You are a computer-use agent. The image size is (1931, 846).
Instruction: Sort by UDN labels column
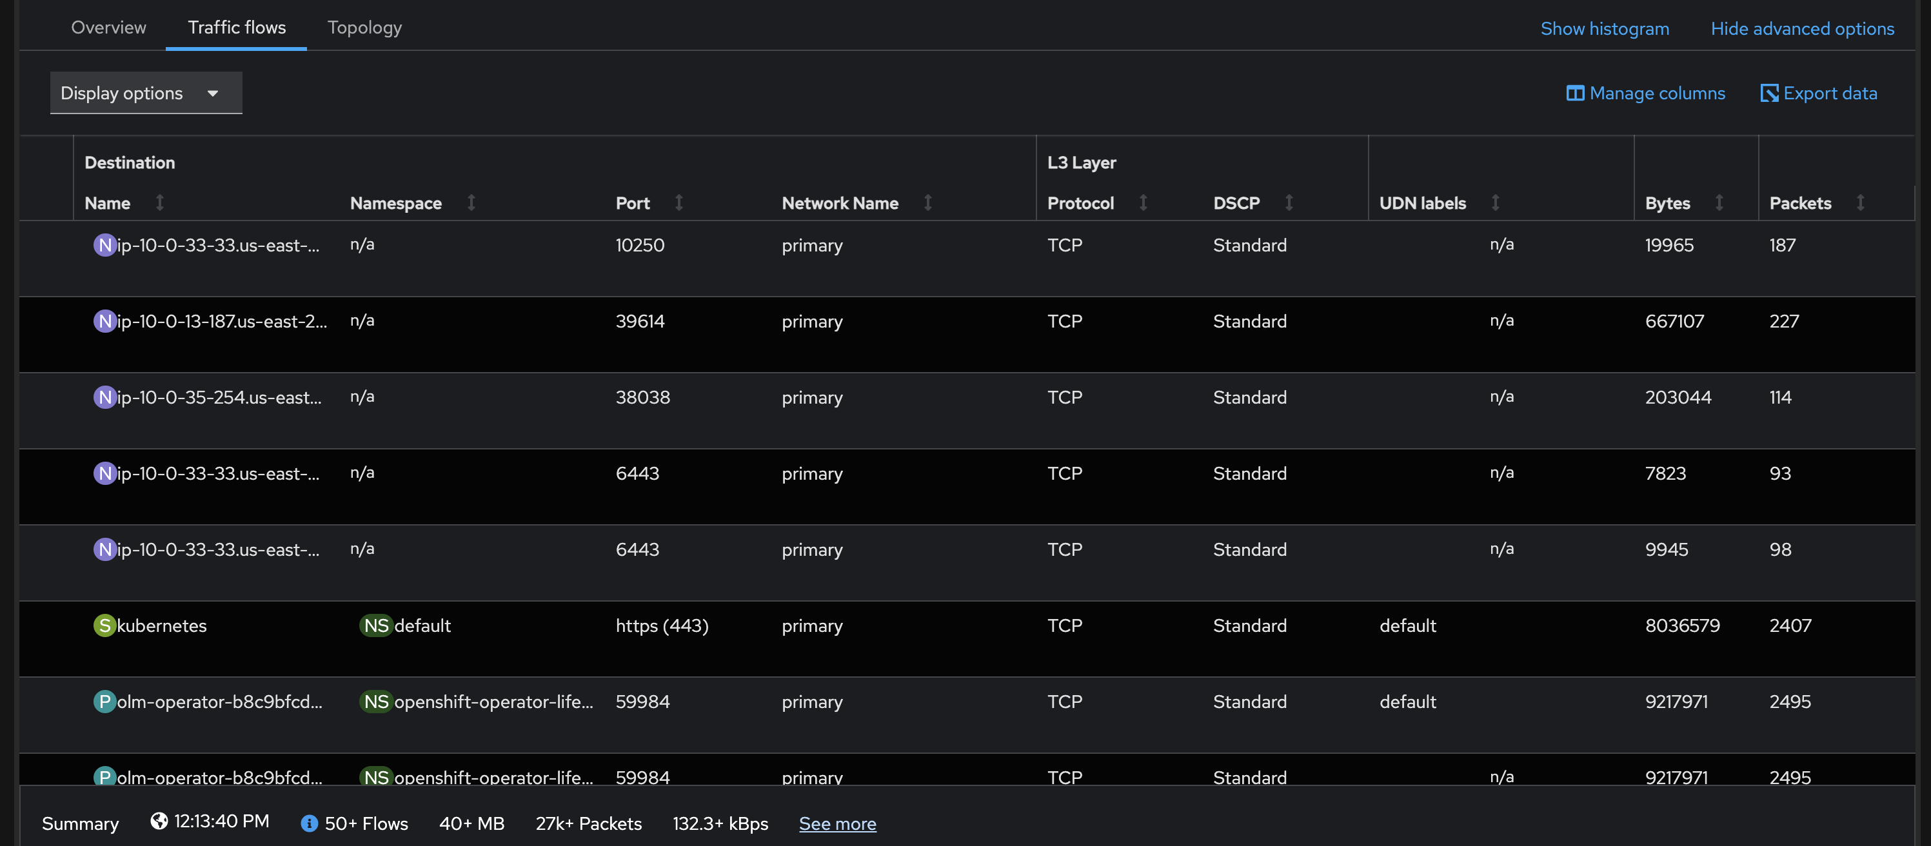tap(1495, 202)
